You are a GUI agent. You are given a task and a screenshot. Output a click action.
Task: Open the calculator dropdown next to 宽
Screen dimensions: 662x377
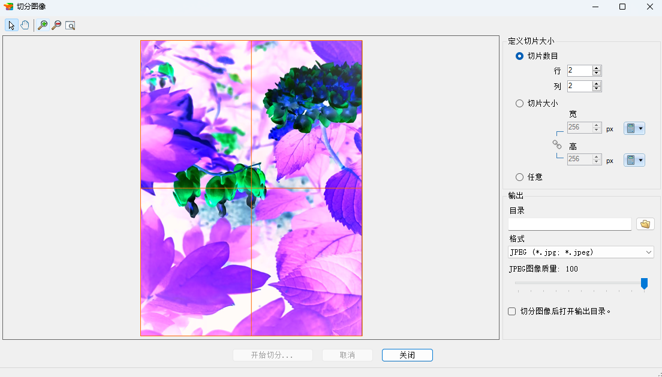pyautogui.click(x=634, y=128)
